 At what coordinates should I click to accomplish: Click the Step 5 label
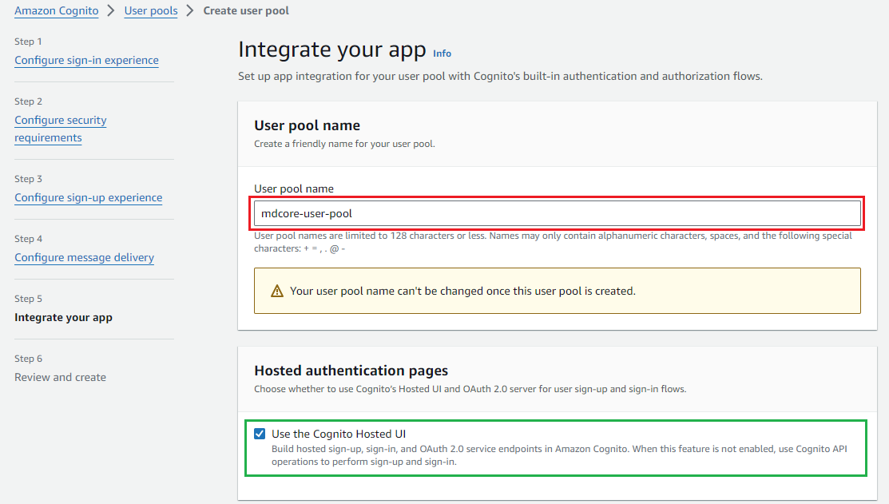(x=28, y=299)
